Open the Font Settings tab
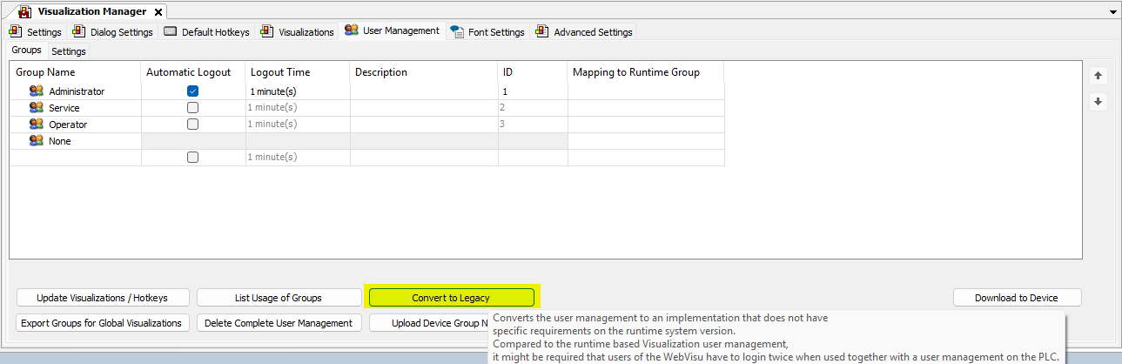Image resolution: width=1122 pixels, height=364 pixels. (x=487, y=32)
